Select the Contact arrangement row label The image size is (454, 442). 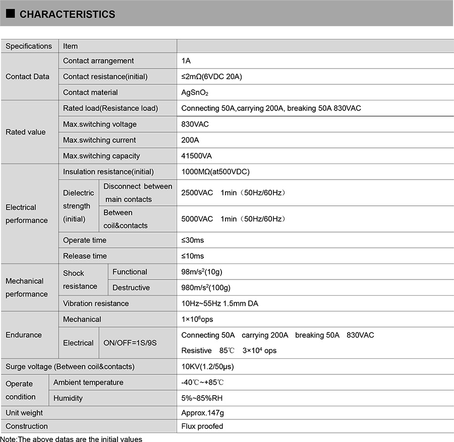click(x=98, y=61)
